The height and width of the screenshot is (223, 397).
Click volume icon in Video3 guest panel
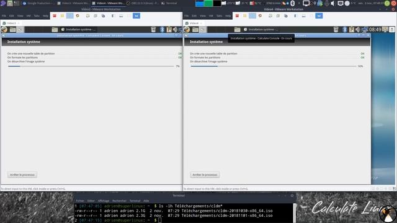click(x=175, y=30)
